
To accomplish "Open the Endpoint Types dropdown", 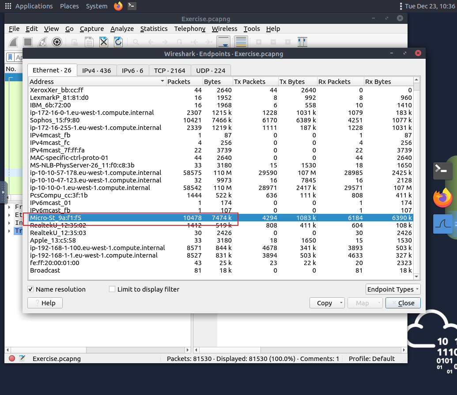I will [393, 289].
